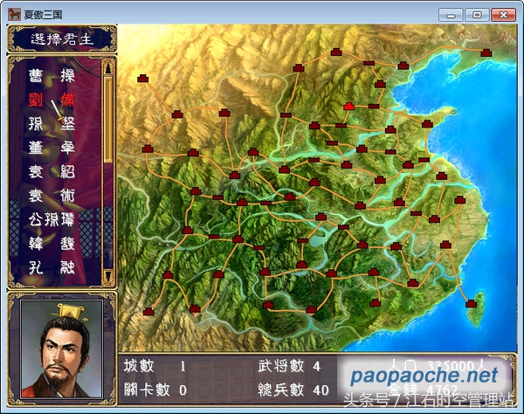
Task: Click the ruler list scroll-down arrow
Action: tap(108, 276)
